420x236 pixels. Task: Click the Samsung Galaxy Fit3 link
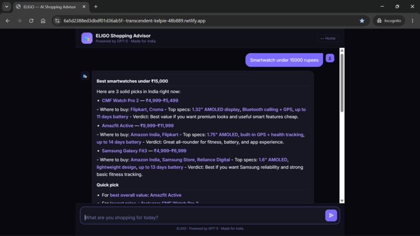tap(125, 151)
